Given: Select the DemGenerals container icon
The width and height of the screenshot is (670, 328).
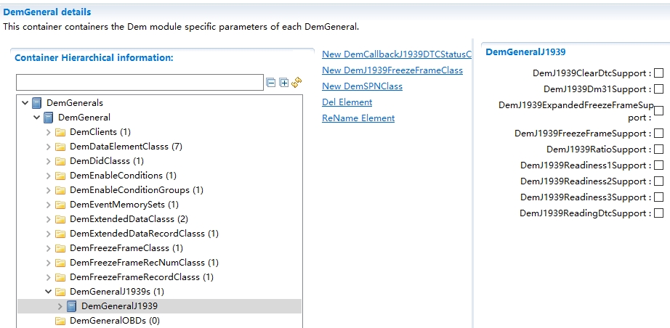Looking at the screenshot, I should pyautogui.click(x=37, y=103).
